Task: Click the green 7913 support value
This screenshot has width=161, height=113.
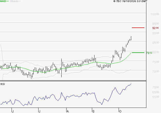Action: pos(149,53)
